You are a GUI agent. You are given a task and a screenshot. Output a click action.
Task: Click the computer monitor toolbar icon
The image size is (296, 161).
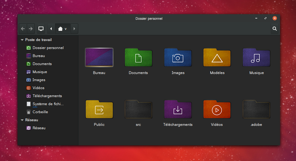(x=41, y=29)
